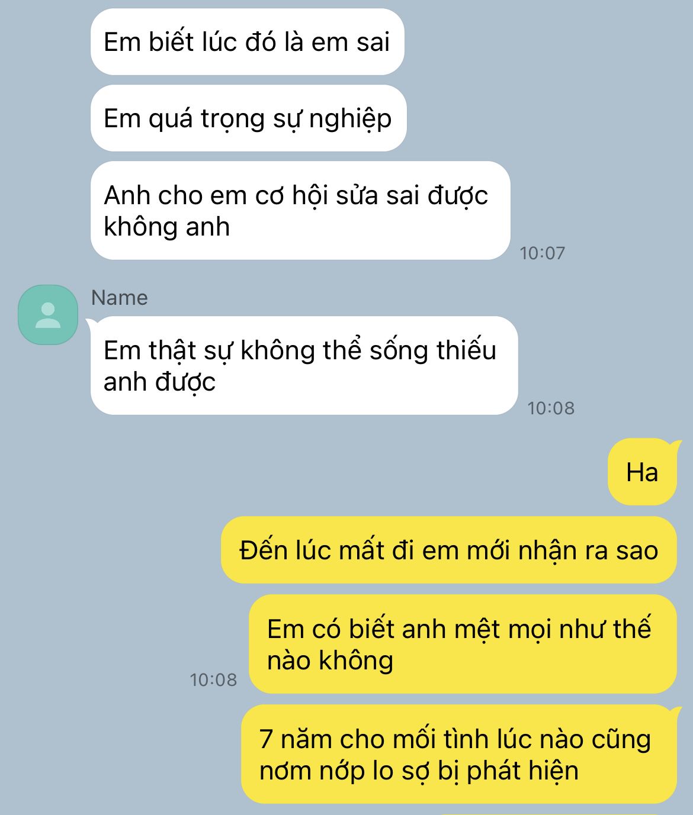The width and height of the screenshot is (693, 815).
Task: Tap message "Em thật sự không thể sống thiếu anh"
Action: coord(304,366)
